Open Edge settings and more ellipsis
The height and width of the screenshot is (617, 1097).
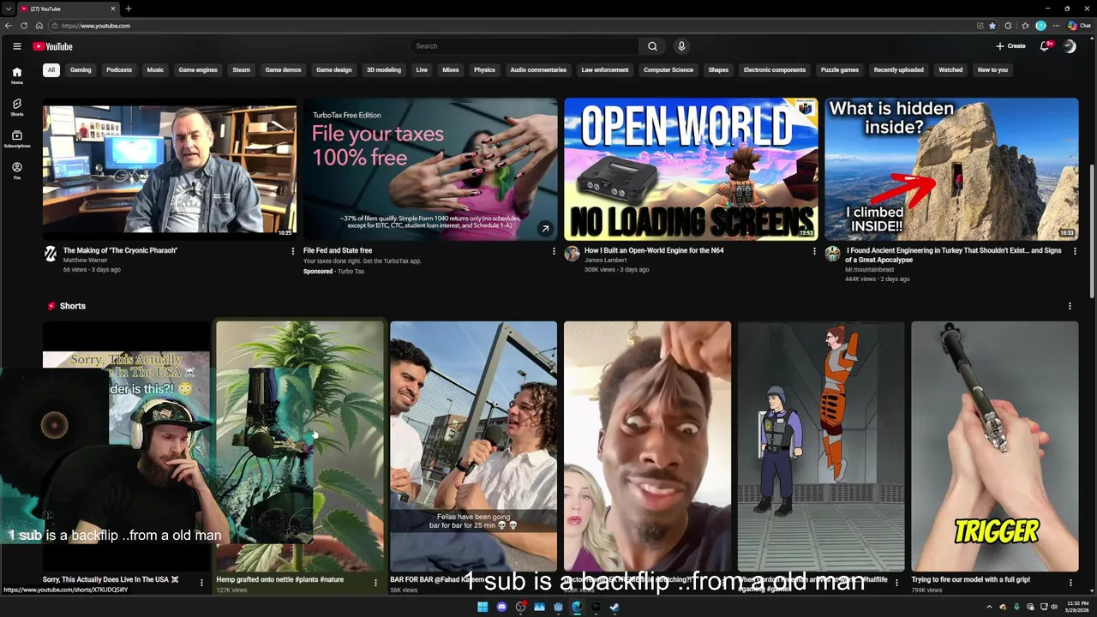coord(1056,26)
